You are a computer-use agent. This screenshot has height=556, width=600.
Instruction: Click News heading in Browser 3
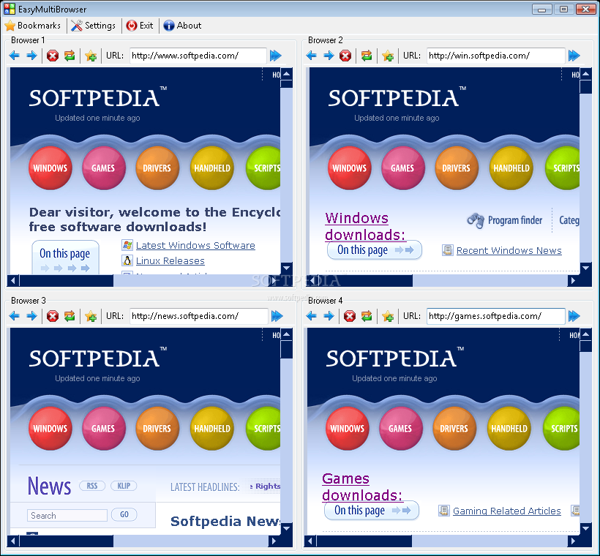pos(49,486)
